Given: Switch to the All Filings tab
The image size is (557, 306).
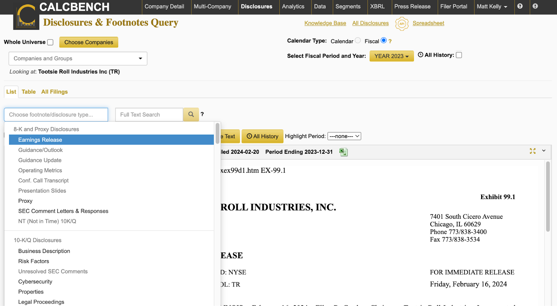Looking at the screenshot, I should click(x=54, y=92).
